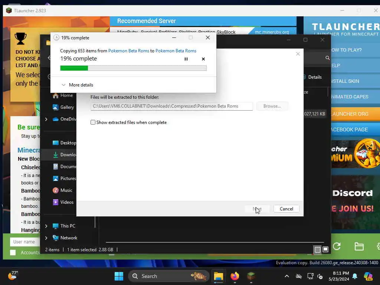Open Desktop folder in sidebar
The image size is (380, 285).
click(x=65, y=143)
